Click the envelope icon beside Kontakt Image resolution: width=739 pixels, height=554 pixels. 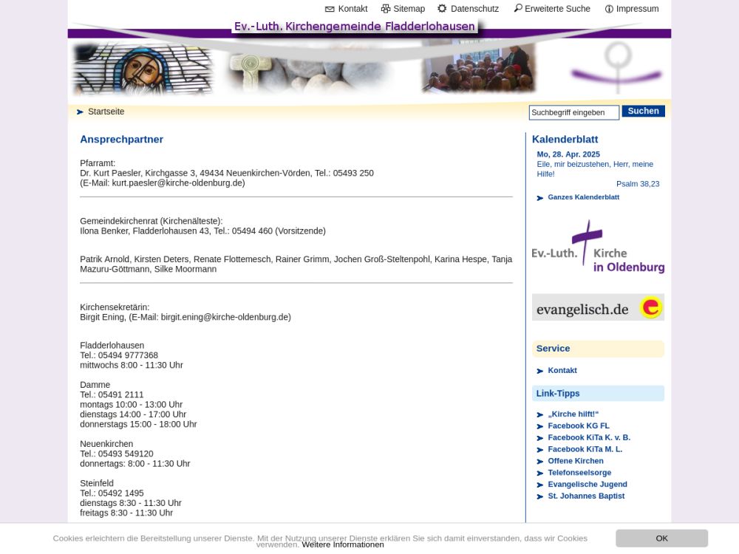330,9
